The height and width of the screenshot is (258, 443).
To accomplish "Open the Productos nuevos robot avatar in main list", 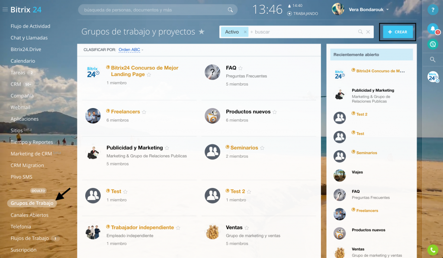I will [212, 116].
